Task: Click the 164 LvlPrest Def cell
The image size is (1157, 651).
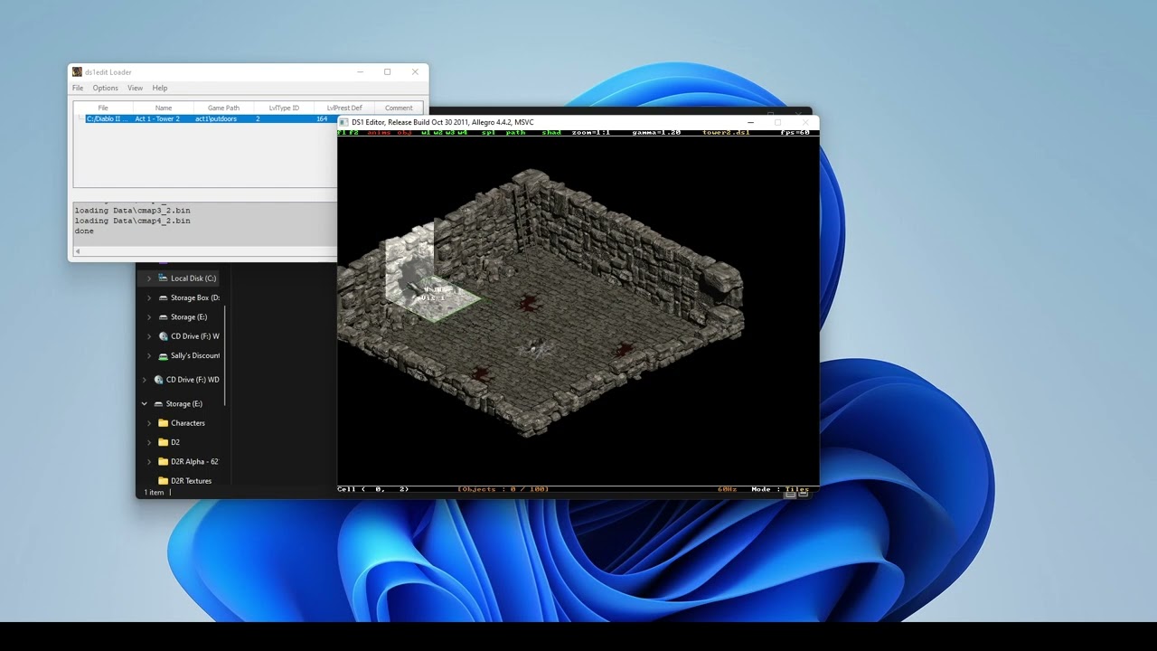Action: coord(322,118)
